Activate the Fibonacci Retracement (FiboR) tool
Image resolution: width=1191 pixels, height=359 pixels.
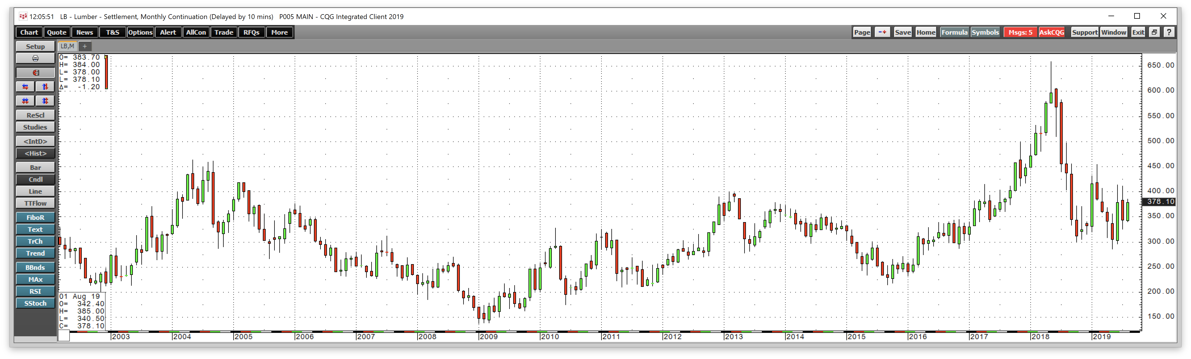tap(35, 217)
